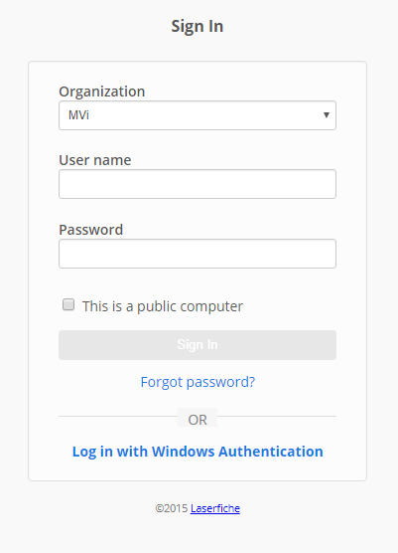Click the OR separator text
The image size is (398, 553).
[x=198, y=420]
